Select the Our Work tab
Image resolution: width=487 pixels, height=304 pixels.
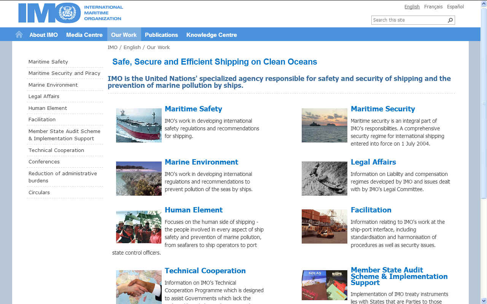click(x=124, y=35)
